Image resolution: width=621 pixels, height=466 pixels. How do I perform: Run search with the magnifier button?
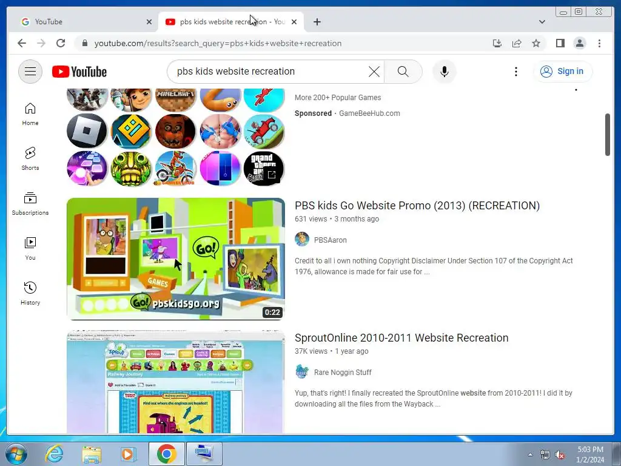pos(403,72)
